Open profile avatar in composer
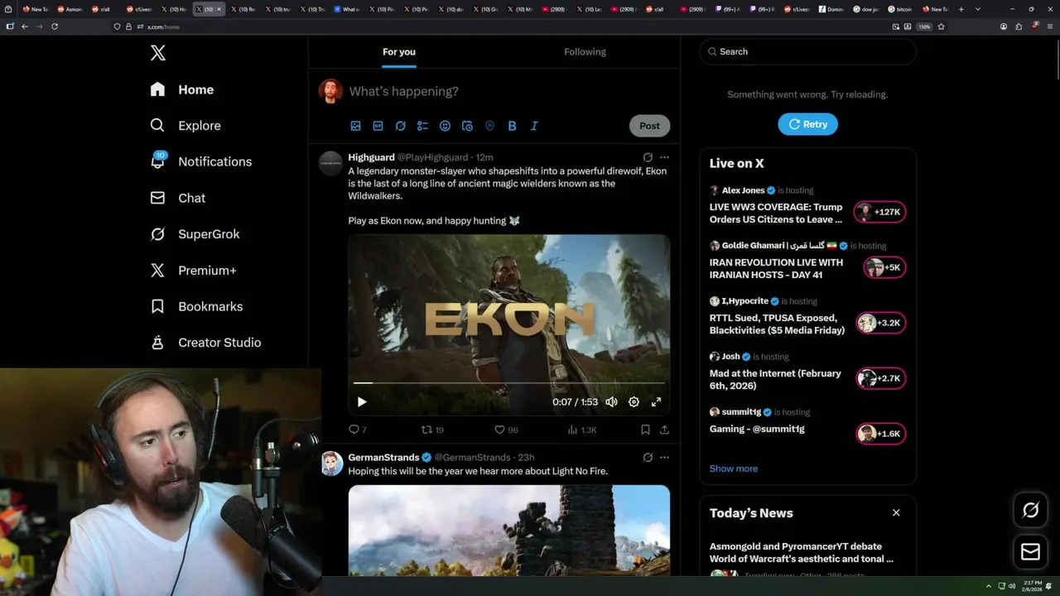 coord(331,91)
